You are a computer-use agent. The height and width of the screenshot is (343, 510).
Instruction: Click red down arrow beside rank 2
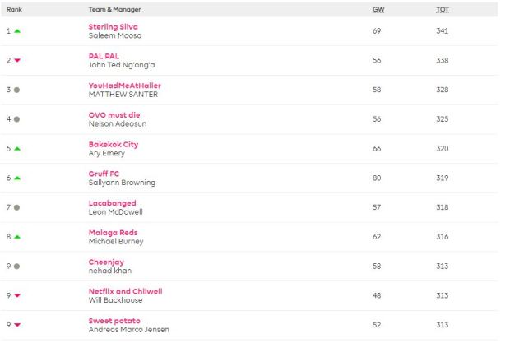pos(17,61)
